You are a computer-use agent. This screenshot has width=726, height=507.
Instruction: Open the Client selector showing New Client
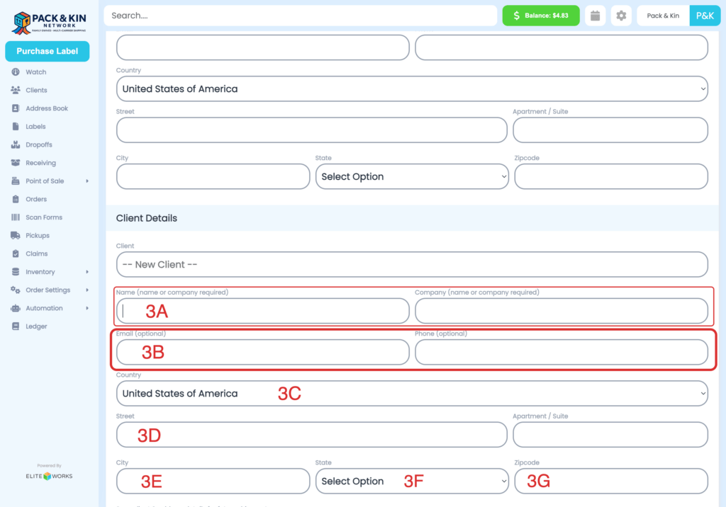pos(412,265)
